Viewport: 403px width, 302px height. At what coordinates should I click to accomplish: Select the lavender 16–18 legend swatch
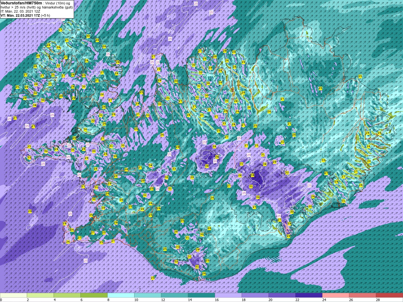[x=228, y=295]
